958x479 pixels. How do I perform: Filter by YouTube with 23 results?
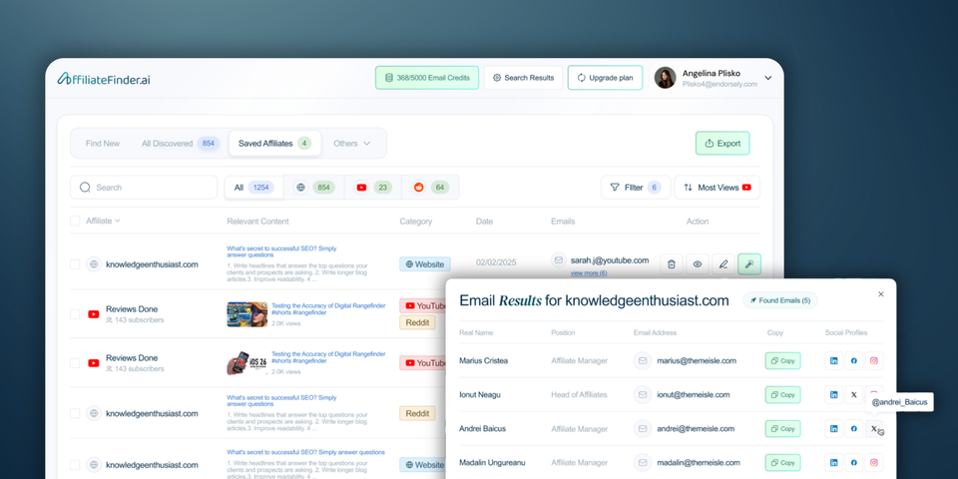[x=373, y=188]
